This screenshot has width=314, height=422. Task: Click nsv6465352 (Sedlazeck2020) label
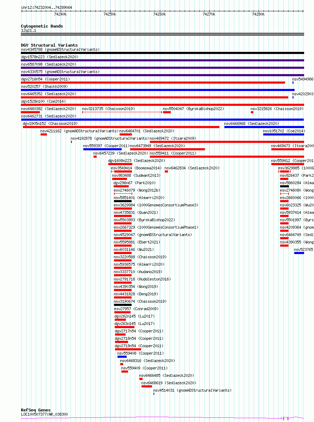click(x=49, y=94)
